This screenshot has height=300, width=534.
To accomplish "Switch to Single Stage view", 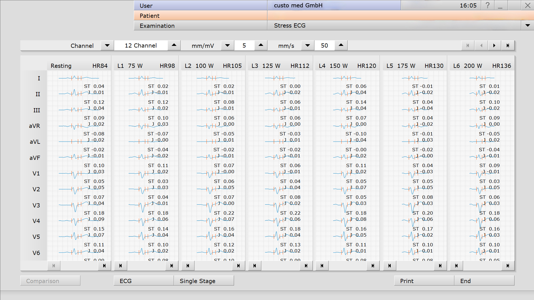I will click(x=204, y=281).
